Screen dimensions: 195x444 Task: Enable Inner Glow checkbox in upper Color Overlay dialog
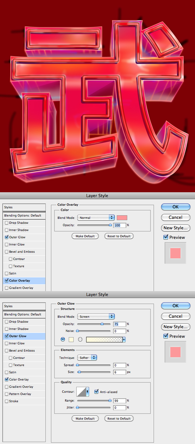click(x=6, y=244)
